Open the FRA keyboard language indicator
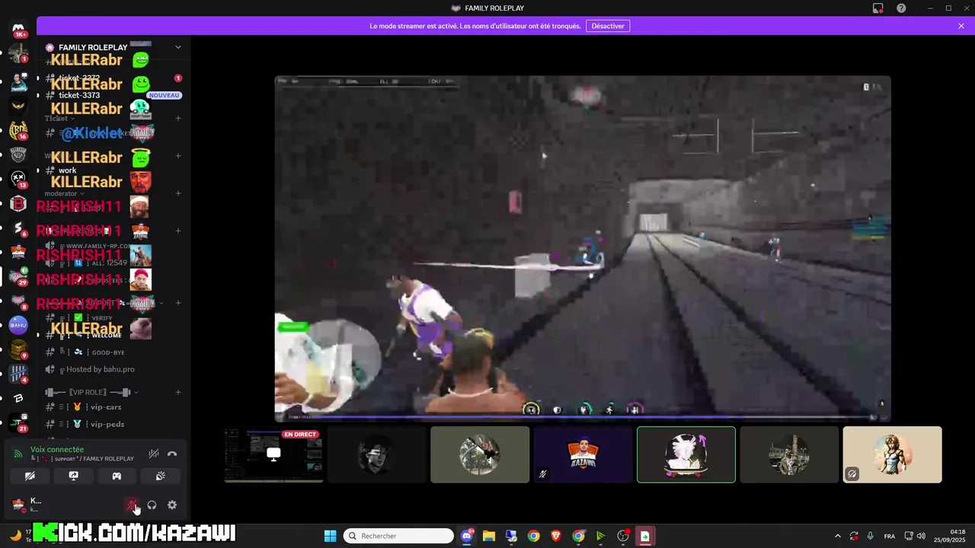The height and width of the screenshot is (548, 975). (x=890, y=536)
